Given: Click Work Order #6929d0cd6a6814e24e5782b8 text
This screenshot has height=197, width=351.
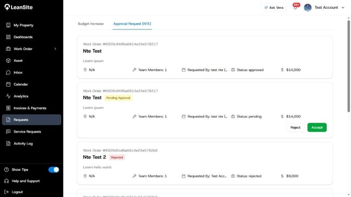Looking at the screenshot, I should [x=120, y=150].
